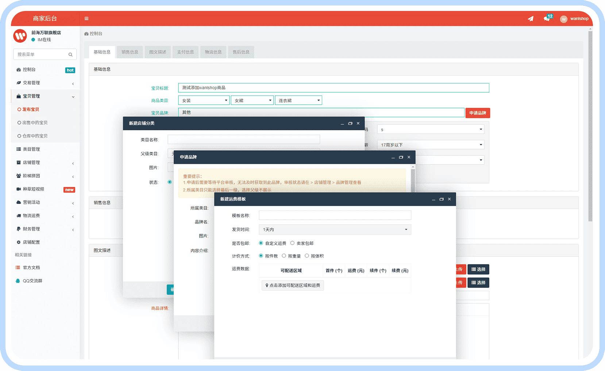
Task: Close the 申请品牌 dialog
Action: tap(409, 157)
